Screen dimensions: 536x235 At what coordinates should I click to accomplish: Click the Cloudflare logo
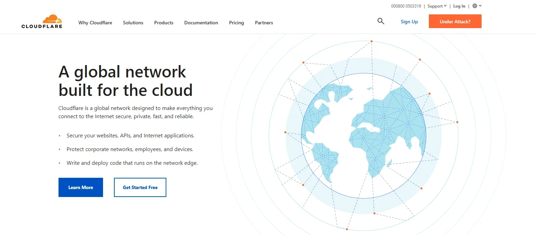click(42, 21)
